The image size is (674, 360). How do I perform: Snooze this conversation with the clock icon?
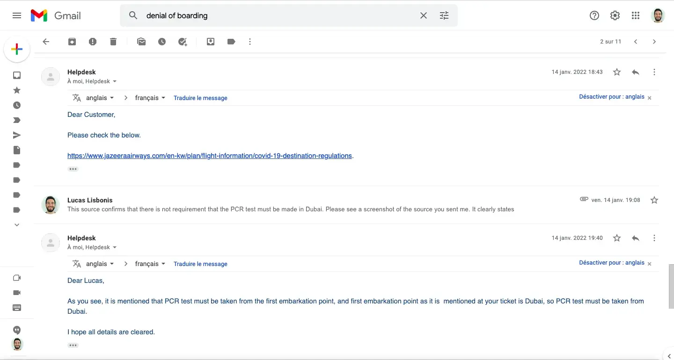(x=162, y=42)
